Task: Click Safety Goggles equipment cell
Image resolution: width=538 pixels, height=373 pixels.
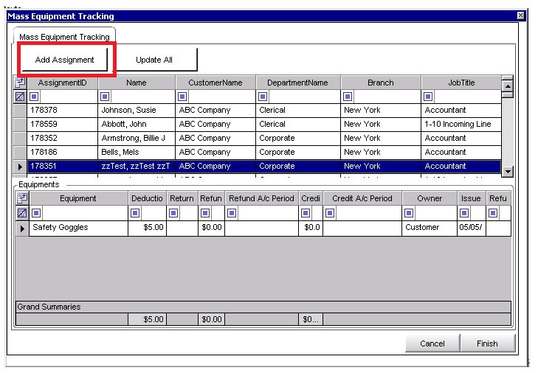Action: (x=78, y=229)
